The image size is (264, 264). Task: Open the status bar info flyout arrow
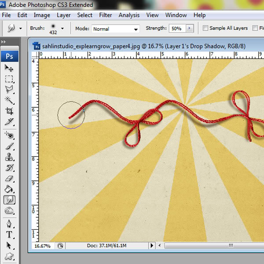coord(152,246)
